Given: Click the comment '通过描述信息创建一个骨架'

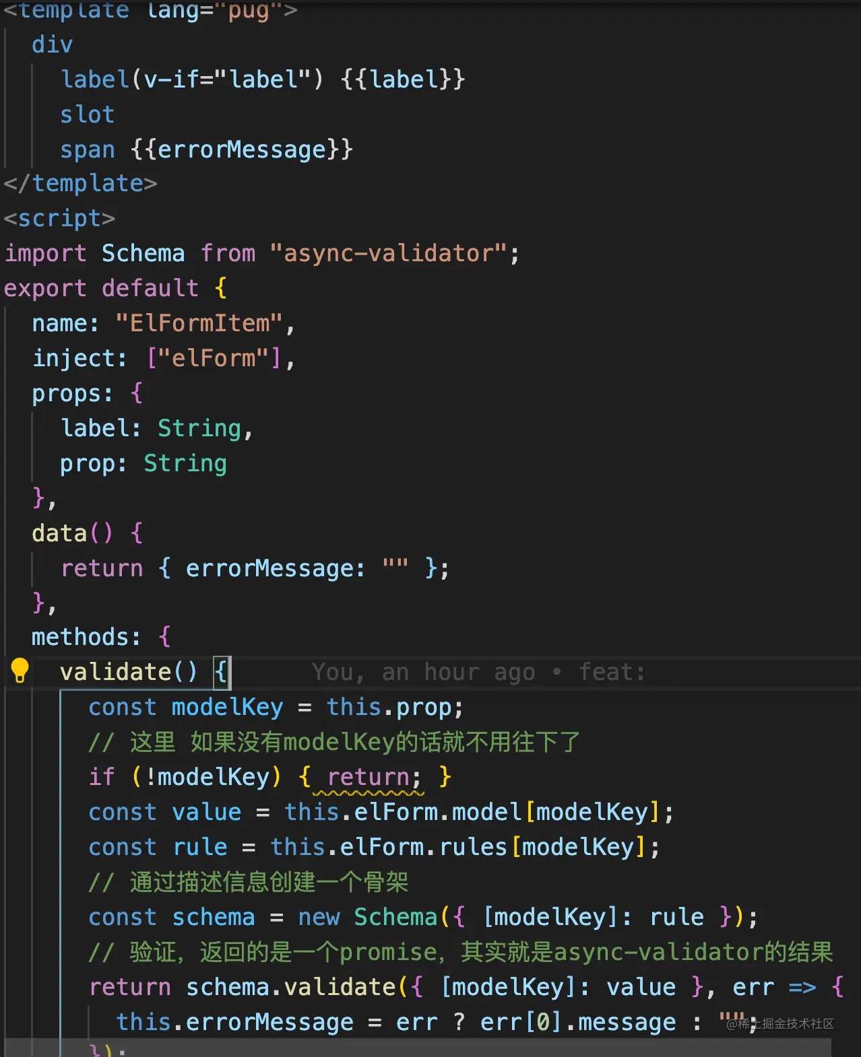Looking at the screenshot, I should (249, 882).
